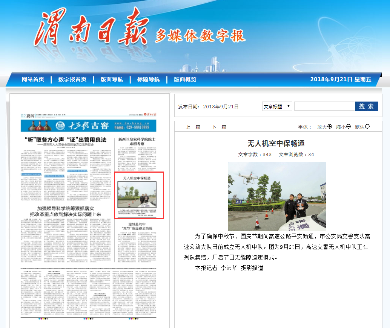
Task: Click the 默认 circle icon to reset font
Action: pyautogui.click(x=367, y=127)
